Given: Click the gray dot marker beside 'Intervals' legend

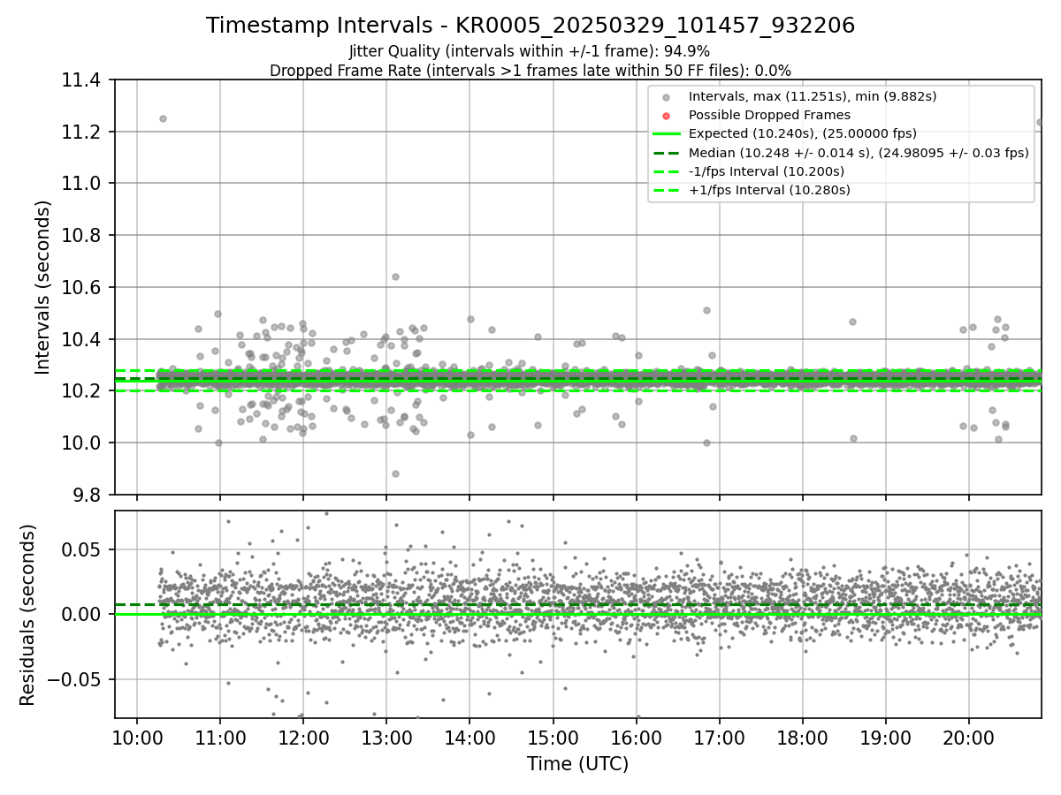Looking at the screenshot, I should [x=667, y=97].
